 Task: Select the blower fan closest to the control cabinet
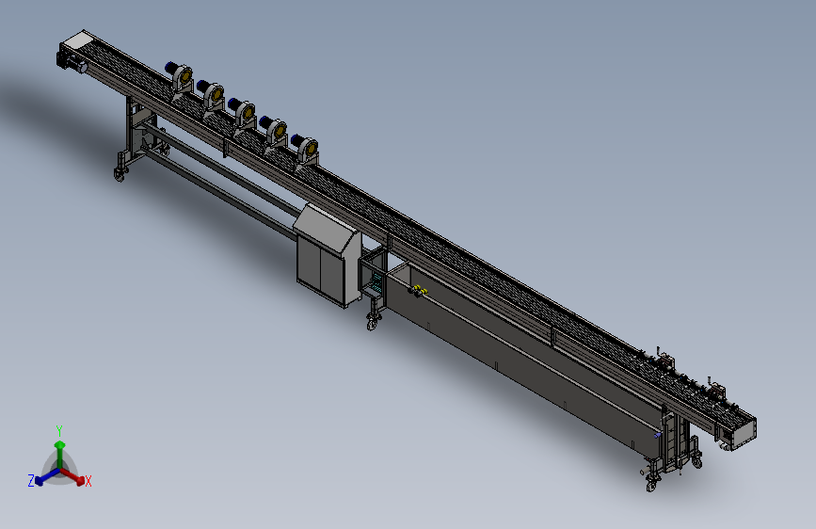(x=306, y=151)
